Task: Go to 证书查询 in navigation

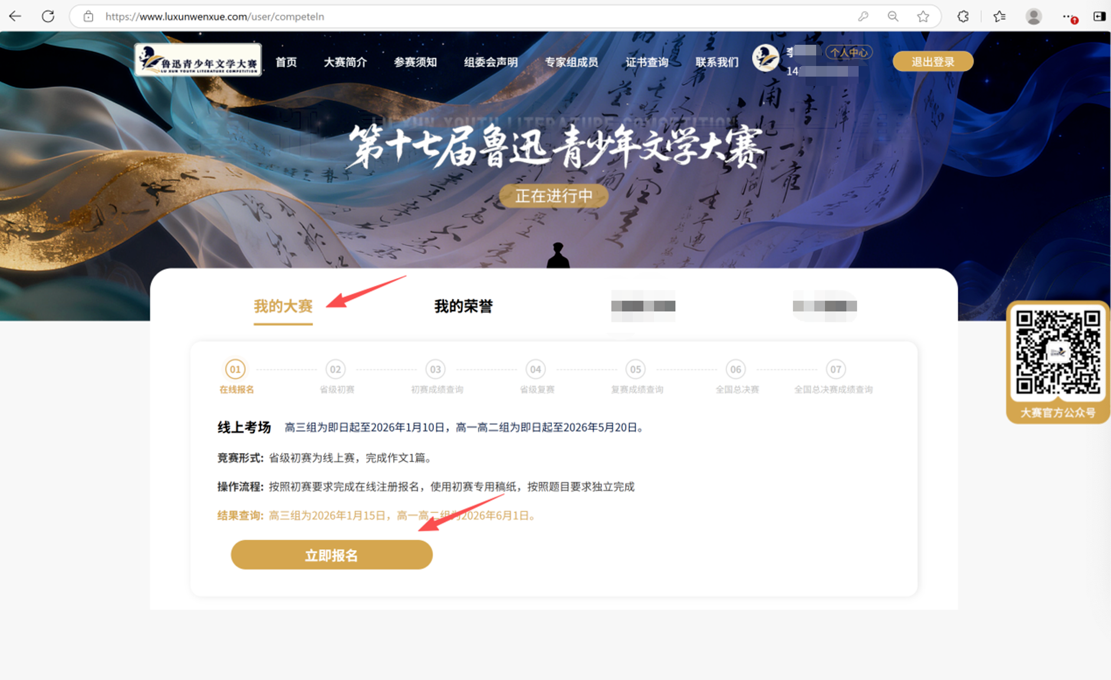Action: [x=647, y=62]
